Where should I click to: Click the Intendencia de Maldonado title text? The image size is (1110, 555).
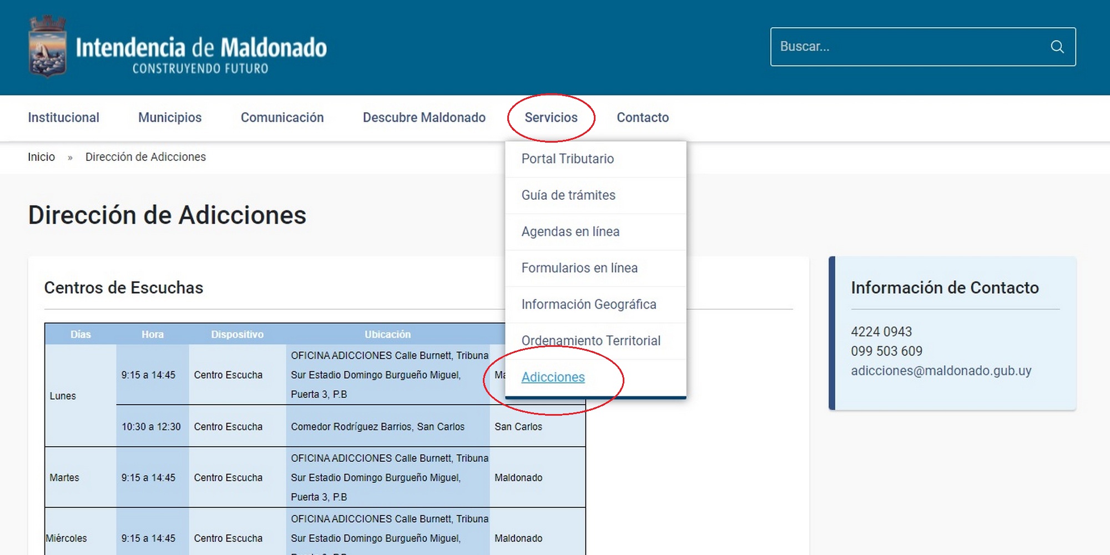[201, 48]
